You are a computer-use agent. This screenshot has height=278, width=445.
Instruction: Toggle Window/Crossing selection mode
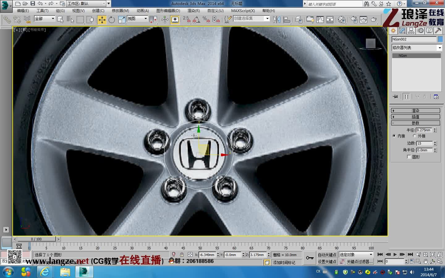tap(90, 19)
